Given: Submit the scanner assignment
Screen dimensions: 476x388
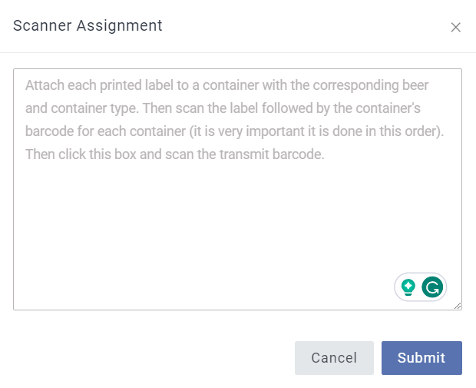Looking at the screenshot, I should (x=421, y=358).
